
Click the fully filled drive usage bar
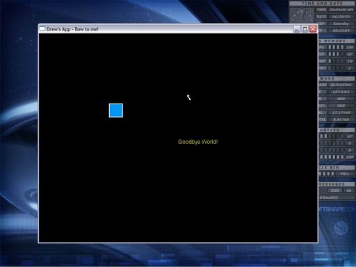pyautogui.click(x=332, y=157)
